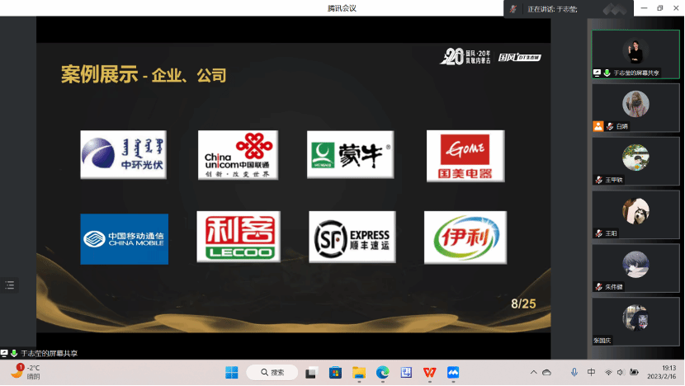Click the SF Express 顺丰速运 logo
Screen dimensions: 685x386
tap(352, 237)
